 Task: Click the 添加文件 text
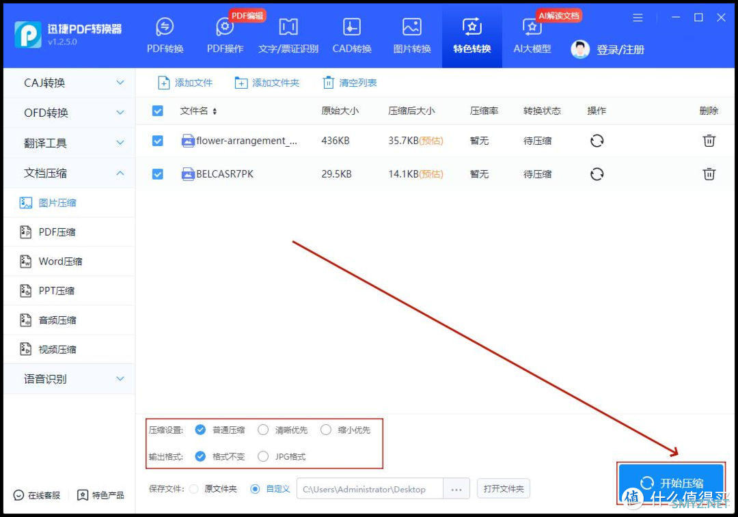pos(193,83)
